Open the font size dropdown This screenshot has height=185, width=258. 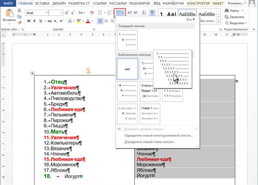tap(61, 13)
